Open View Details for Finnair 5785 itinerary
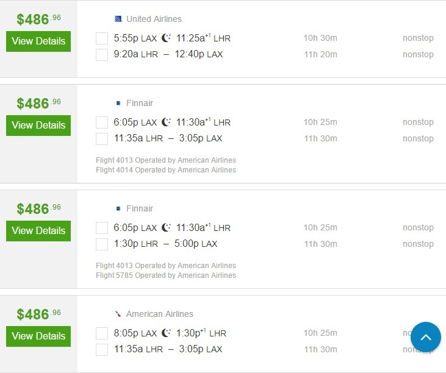The width and height of the screenshot is (446, 373). click(38, 230)
